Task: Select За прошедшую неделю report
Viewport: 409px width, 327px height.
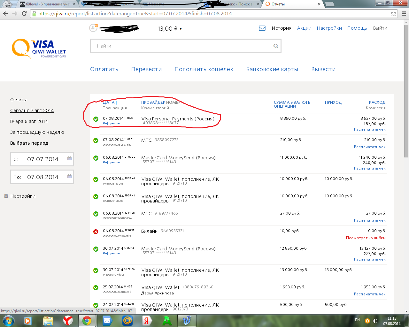Action: click(37, 132)
